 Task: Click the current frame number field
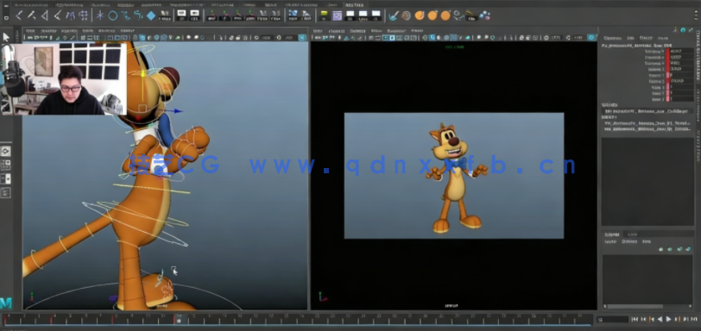(x=613, y=319)
